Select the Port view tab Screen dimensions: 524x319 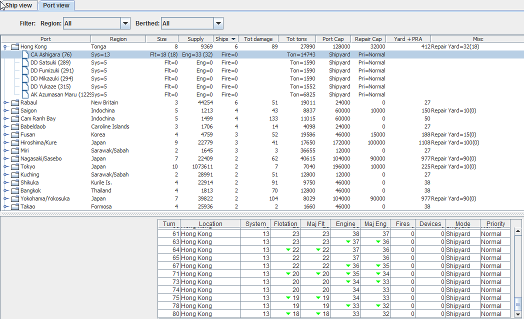(56, 5)
